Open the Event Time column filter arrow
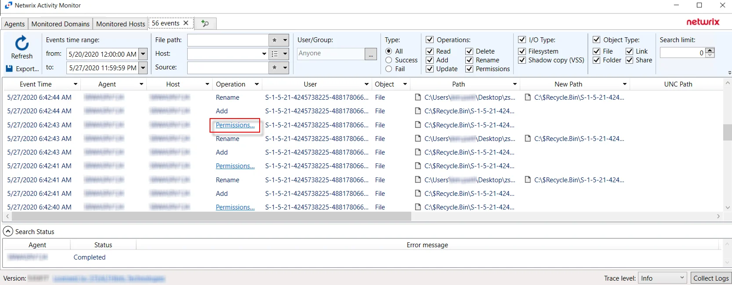Image resolution: width=732 pixels, height=285 pixels. coord(76,84)
